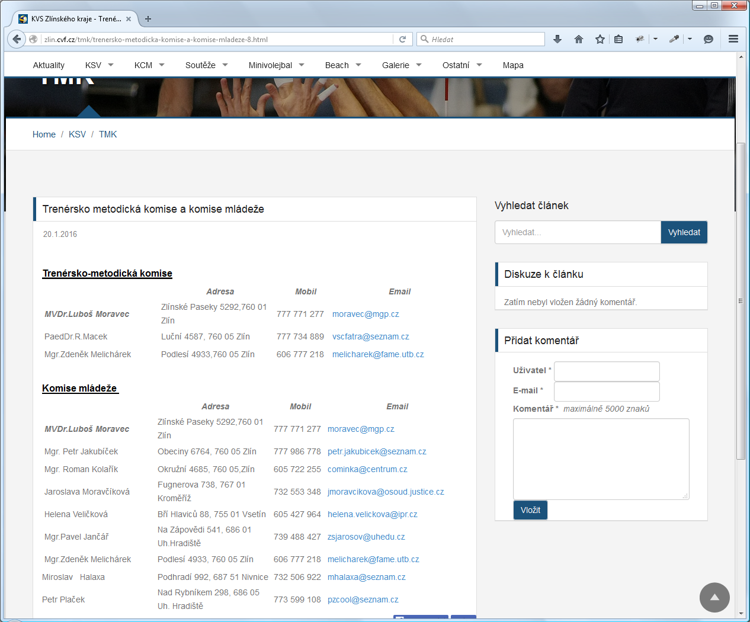Click address Podhradí 992, 687 51 Nivnice
750x622 pixels.
(x=213, y=577)
